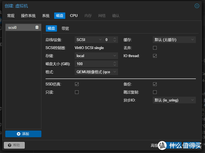The width and height of the screenshot is (205, 153).
Task: Open the Async IO io_uring dropdown
Action: coord(174,100)
